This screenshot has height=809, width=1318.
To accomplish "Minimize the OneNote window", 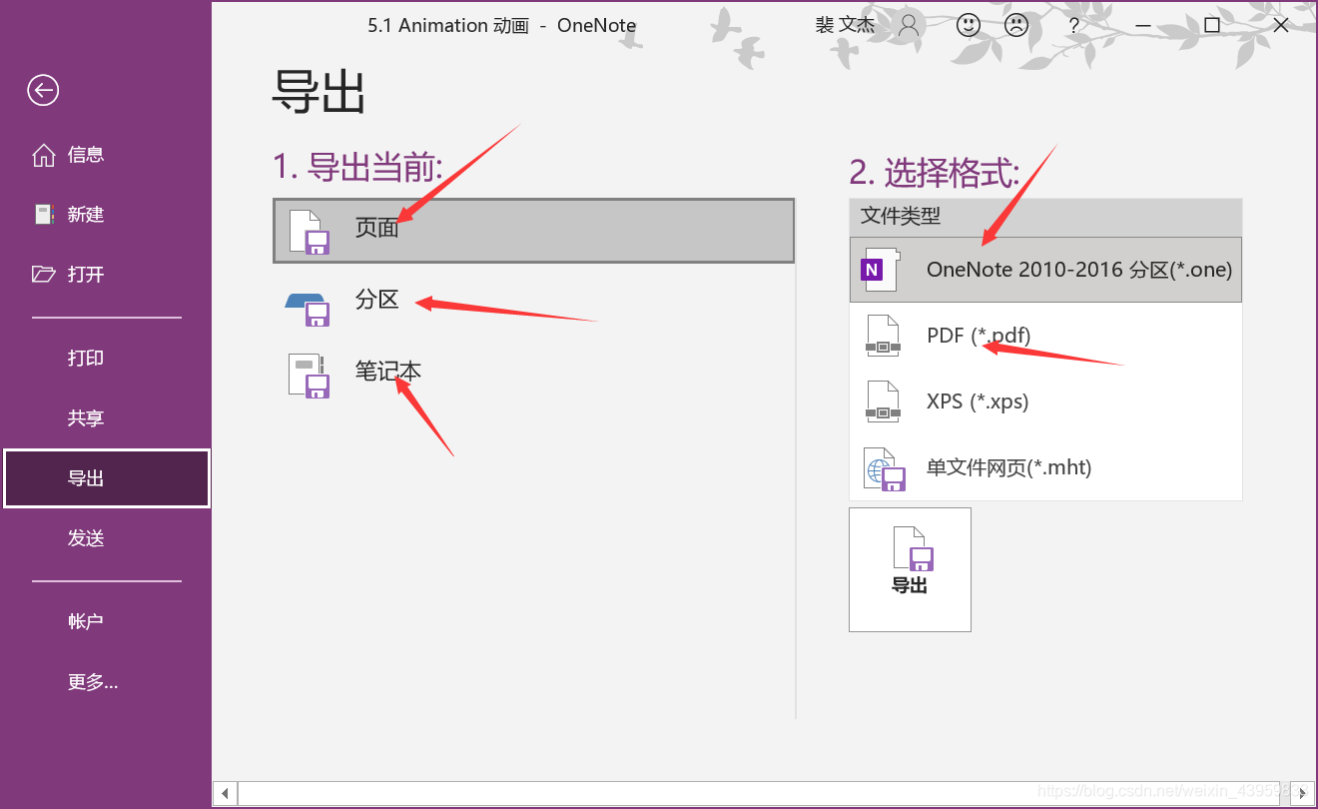I will tap(1142, 26).
